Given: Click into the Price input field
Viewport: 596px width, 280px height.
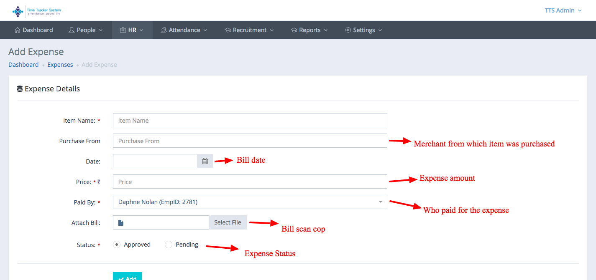Looking at the screenshot, I should pos(250,182).
